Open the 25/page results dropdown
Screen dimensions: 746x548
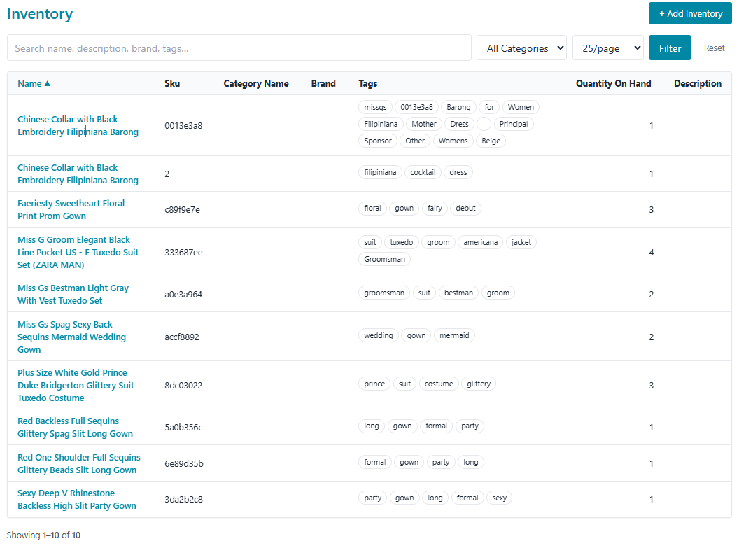coord(607,48)
